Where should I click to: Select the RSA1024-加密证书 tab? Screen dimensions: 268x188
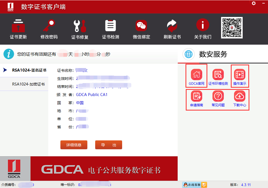click(24, 84)
